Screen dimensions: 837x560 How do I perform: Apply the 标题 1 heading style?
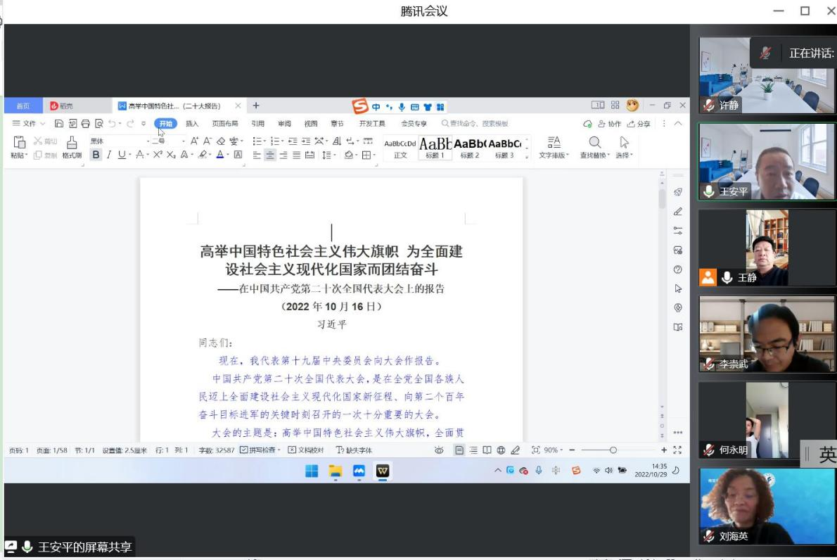[x=435, y=147]
